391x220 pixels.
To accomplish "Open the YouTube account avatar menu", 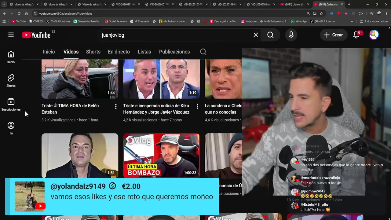I will (374, 35).
